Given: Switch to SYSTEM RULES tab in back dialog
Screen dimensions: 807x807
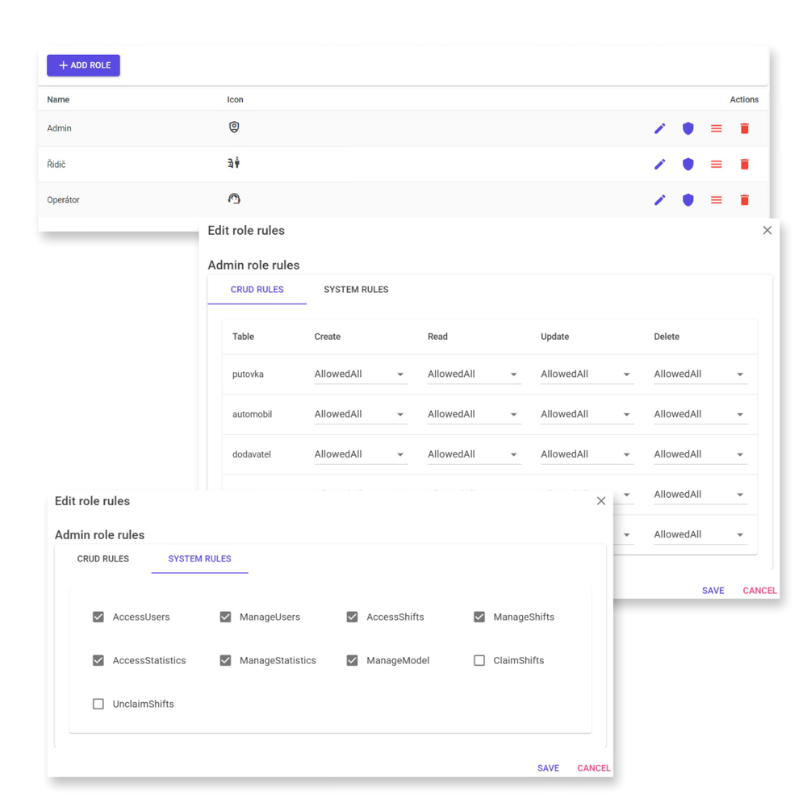Looking at the screenshot, I should coord(356,290).
